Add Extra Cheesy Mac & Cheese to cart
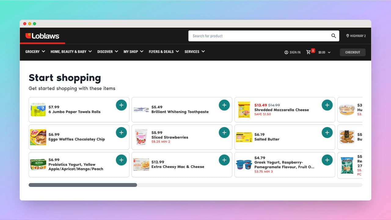 click(x=224, y=160)
